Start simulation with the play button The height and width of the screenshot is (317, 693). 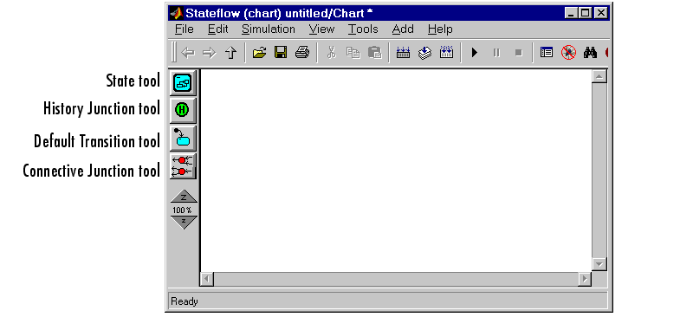tap(475, 53)
